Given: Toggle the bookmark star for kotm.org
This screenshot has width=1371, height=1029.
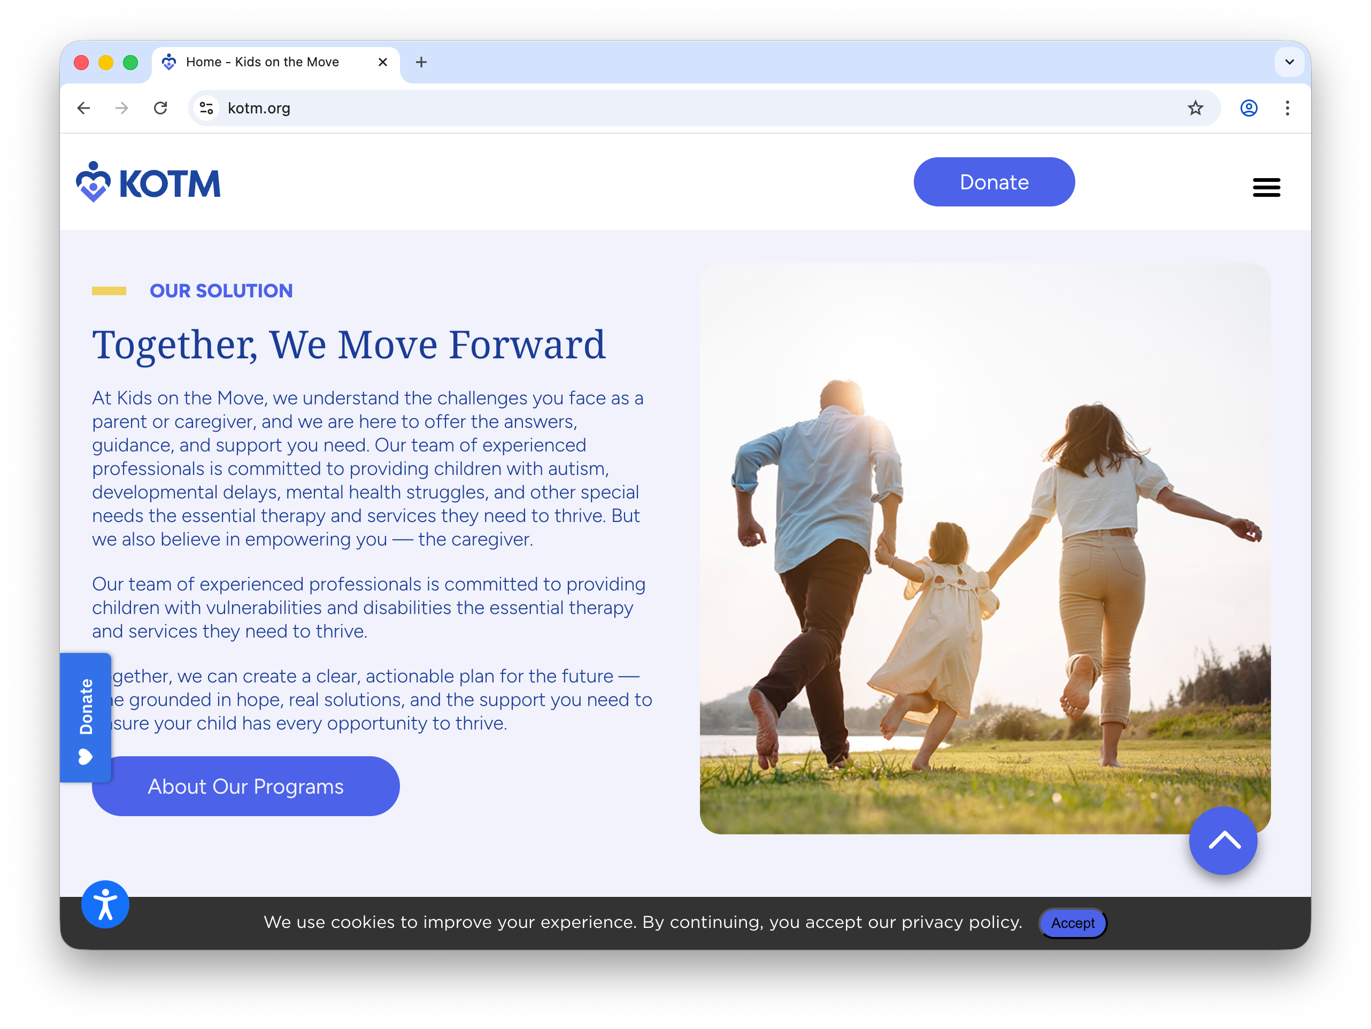Looking at the screenshot, I should (x=1196, y=108).
